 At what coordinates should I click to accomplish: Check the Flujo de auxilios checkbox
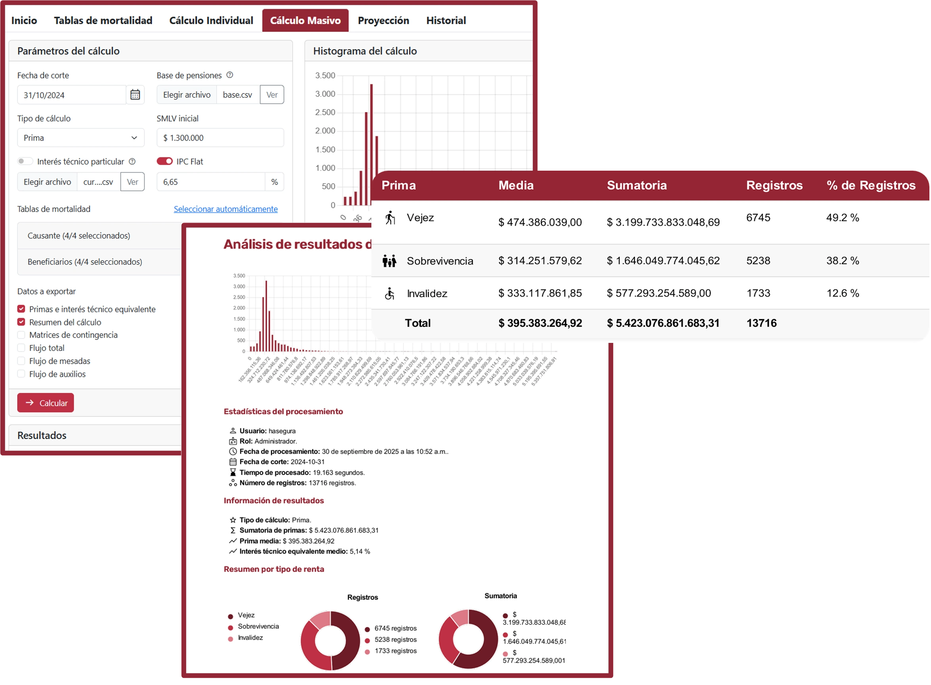21,374
